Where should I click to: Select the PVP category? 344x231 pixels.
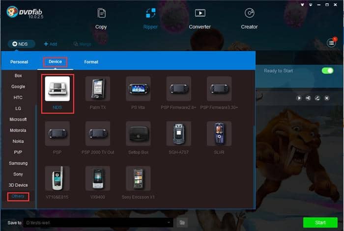[x=18, y=152]
